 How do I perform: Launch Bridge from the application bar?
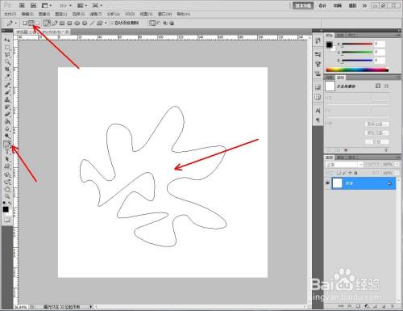pyautogui.click(x=23, y=6)
